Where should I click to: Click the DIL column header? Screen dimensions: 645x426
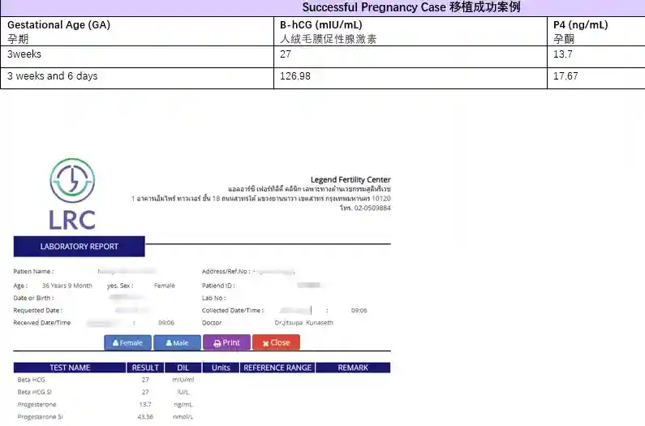pyautogui.click(x=183, y=368)
